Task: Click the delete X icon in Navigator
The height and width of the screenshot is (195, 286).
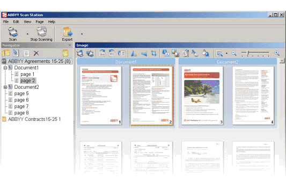Action: point(36,53)
